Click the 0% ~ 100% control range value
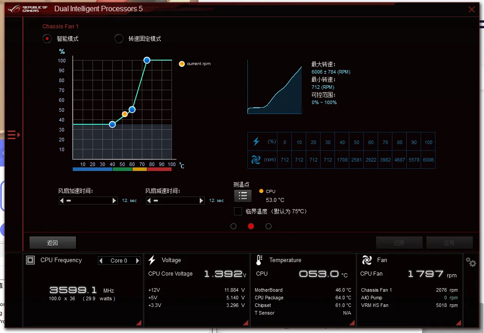The width and height of the screenshot is (484, 333). tap(324, 102)
